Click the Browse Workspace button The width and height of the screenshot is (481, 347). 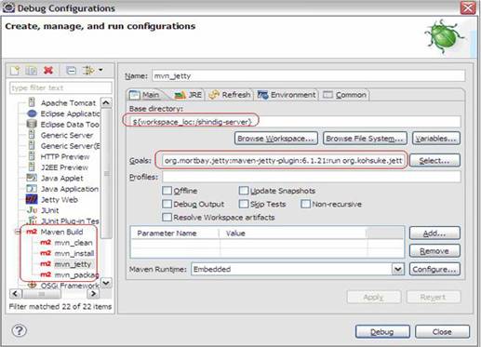tap(276, 139)
